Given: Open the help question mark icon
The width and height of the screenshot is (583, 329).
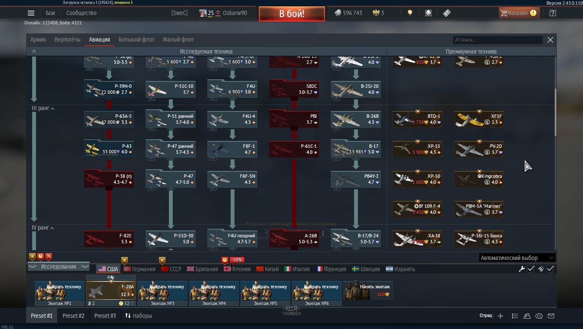Looking at the screenshot, I should (553, 13).
